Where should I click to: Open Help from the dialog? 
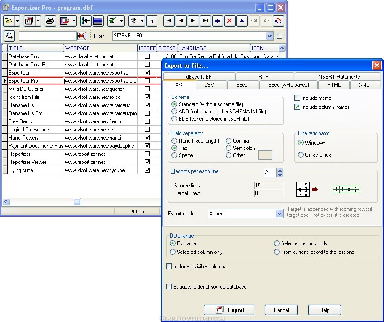pyautogui.click(x=324, y=310)
